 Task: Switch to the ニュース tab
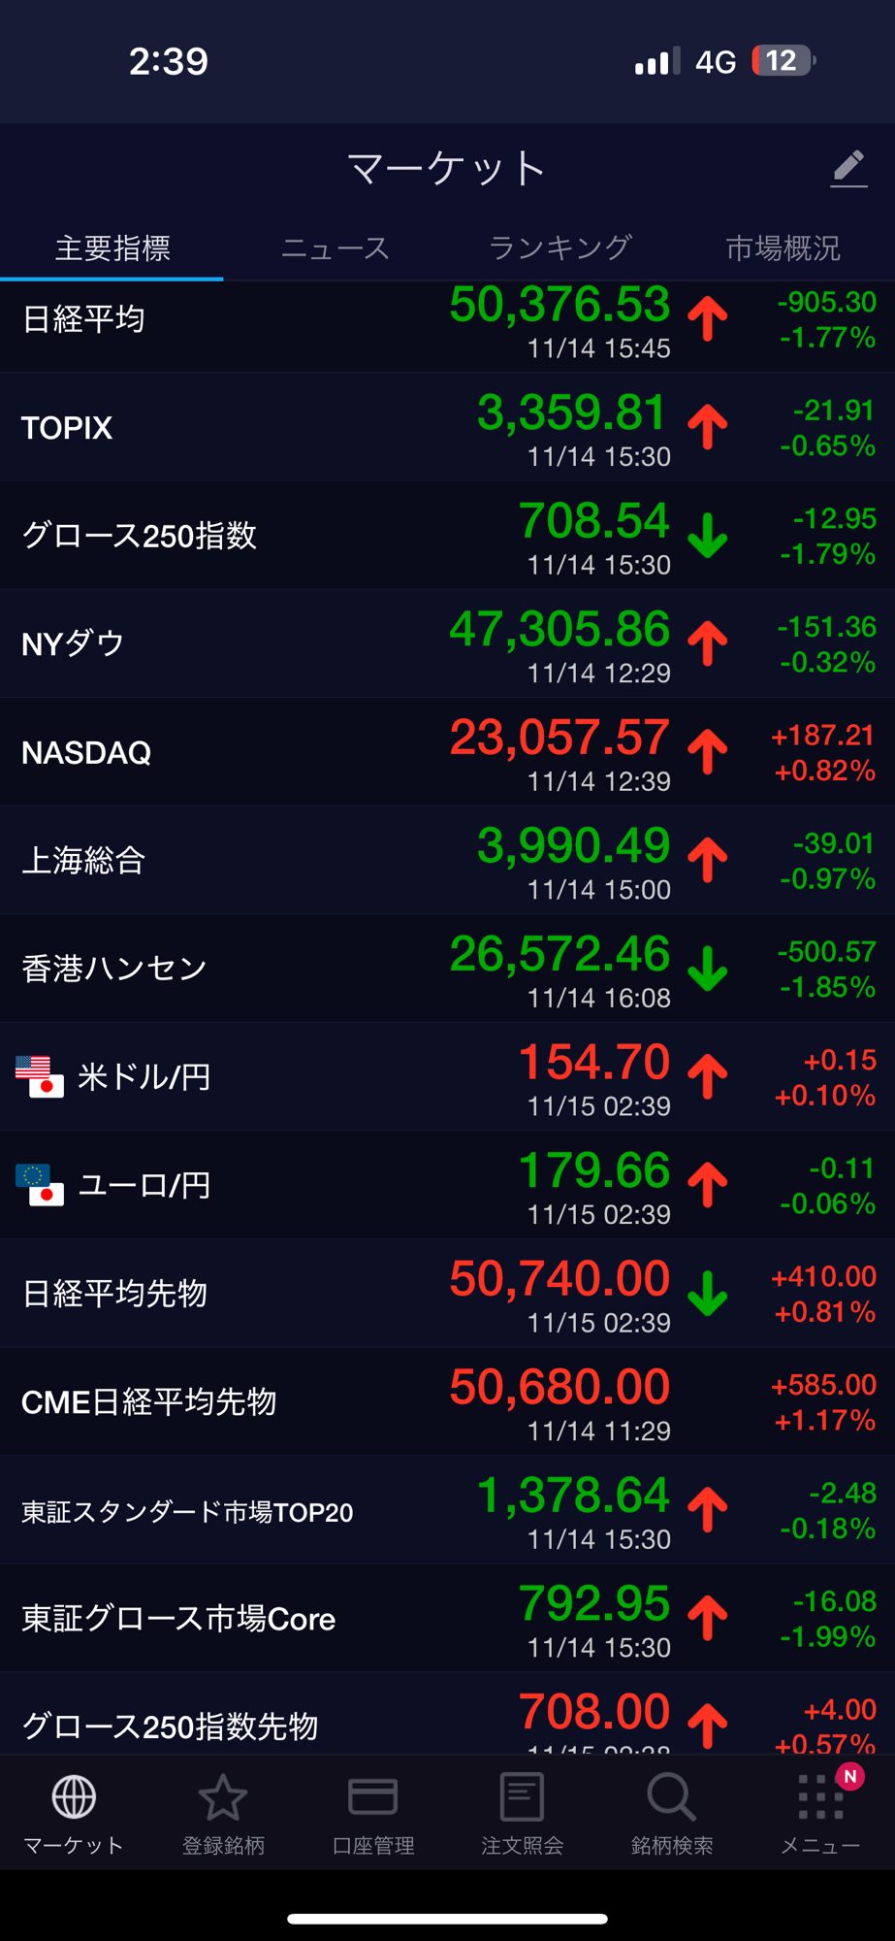(x=335, y=248)
